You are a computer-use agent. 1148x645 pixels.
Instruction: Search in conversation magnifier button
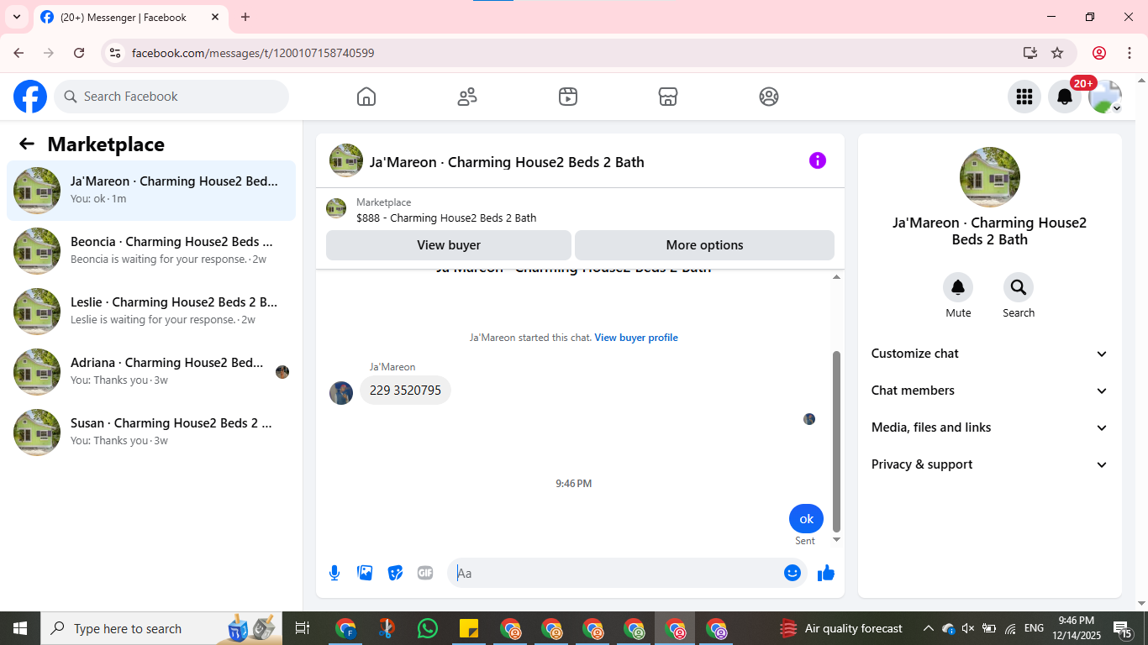coord(1019,288)
